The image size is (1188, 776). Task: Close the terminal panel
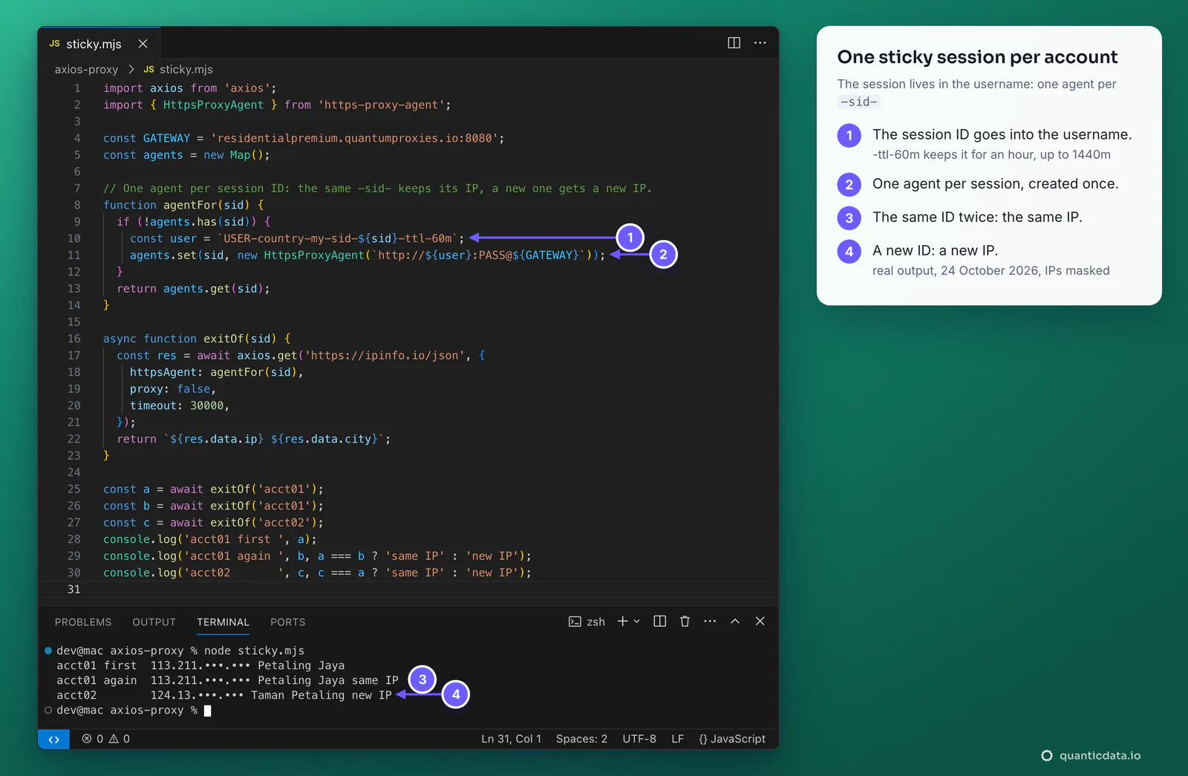pos(760,622)
